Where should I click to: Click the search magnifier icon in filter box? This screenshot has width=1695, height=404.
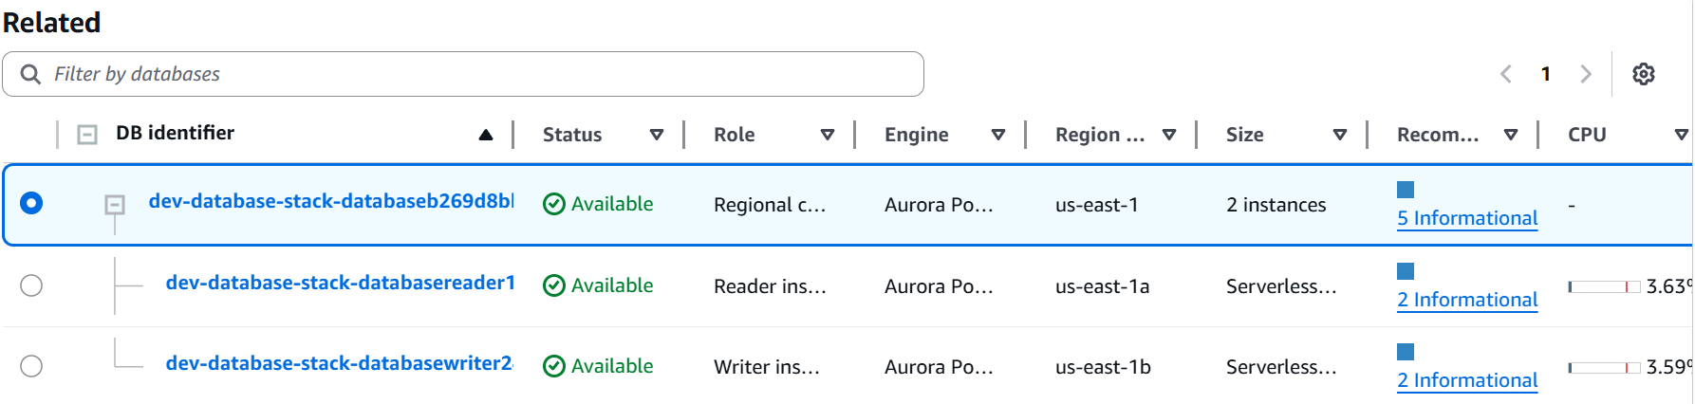pyautogui.click(x=30, y=74)
